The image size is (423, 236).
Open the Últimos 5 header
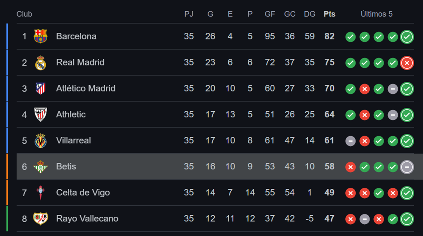(377, 14)
